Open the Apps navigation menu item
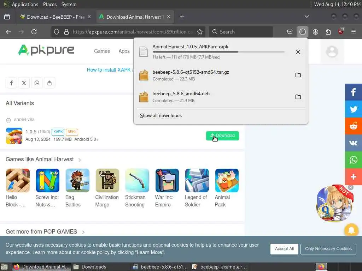 (x=124, y=51)
